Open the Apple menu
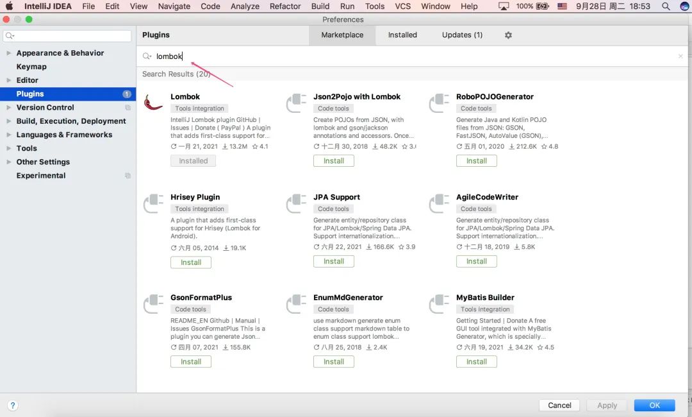The height and width of the screenshot is (417, 692). coord(9,6)
